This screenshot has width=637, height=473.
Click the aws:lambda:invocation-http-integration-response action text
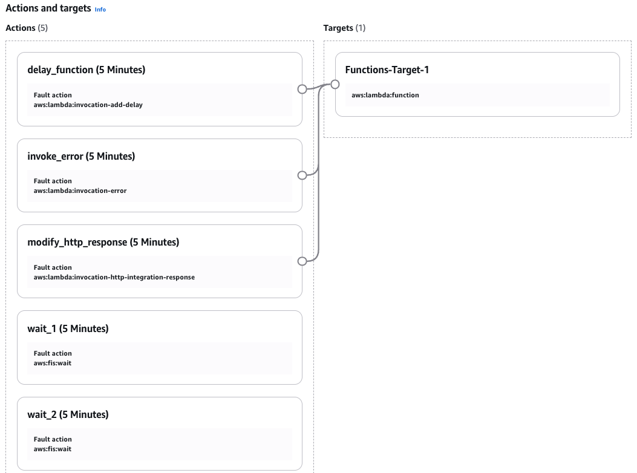point(114,277)
